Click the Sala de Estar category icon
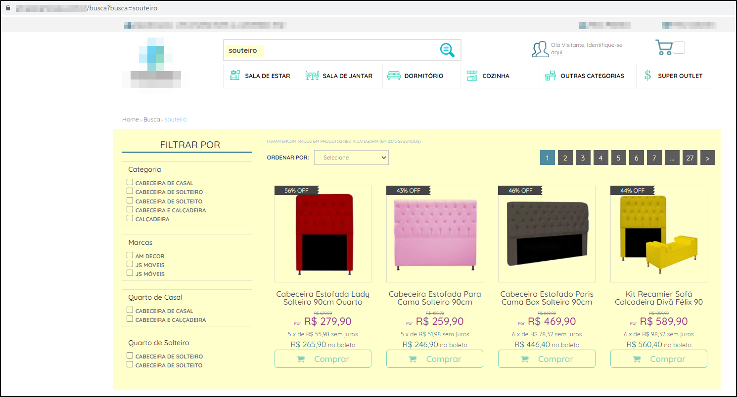Image resolution: width=737 pixels, height=397 pixels. 235,76
